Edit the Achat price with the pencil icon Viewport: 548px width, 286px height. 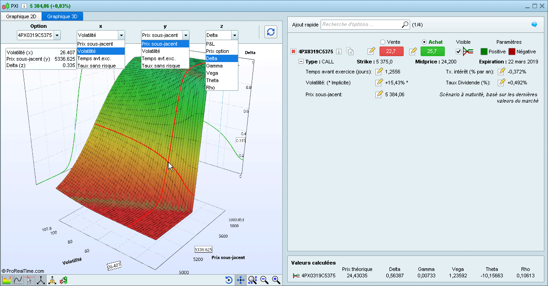(412, 52)
